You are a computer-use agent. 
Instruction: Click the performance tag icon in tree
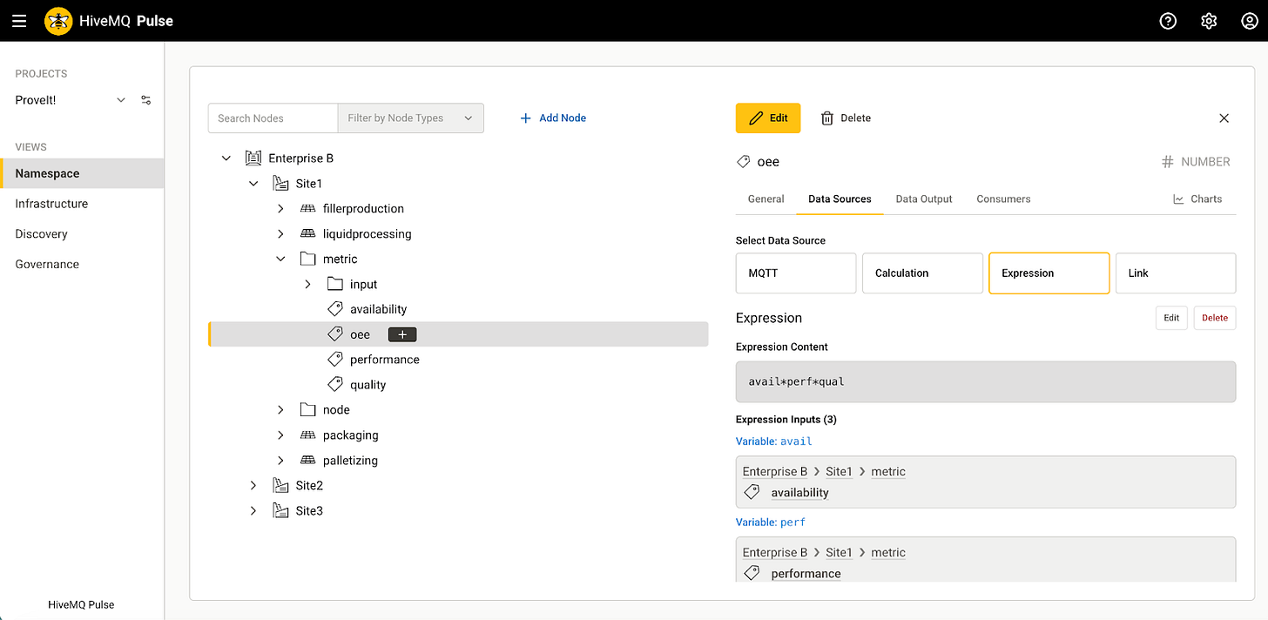335,360
